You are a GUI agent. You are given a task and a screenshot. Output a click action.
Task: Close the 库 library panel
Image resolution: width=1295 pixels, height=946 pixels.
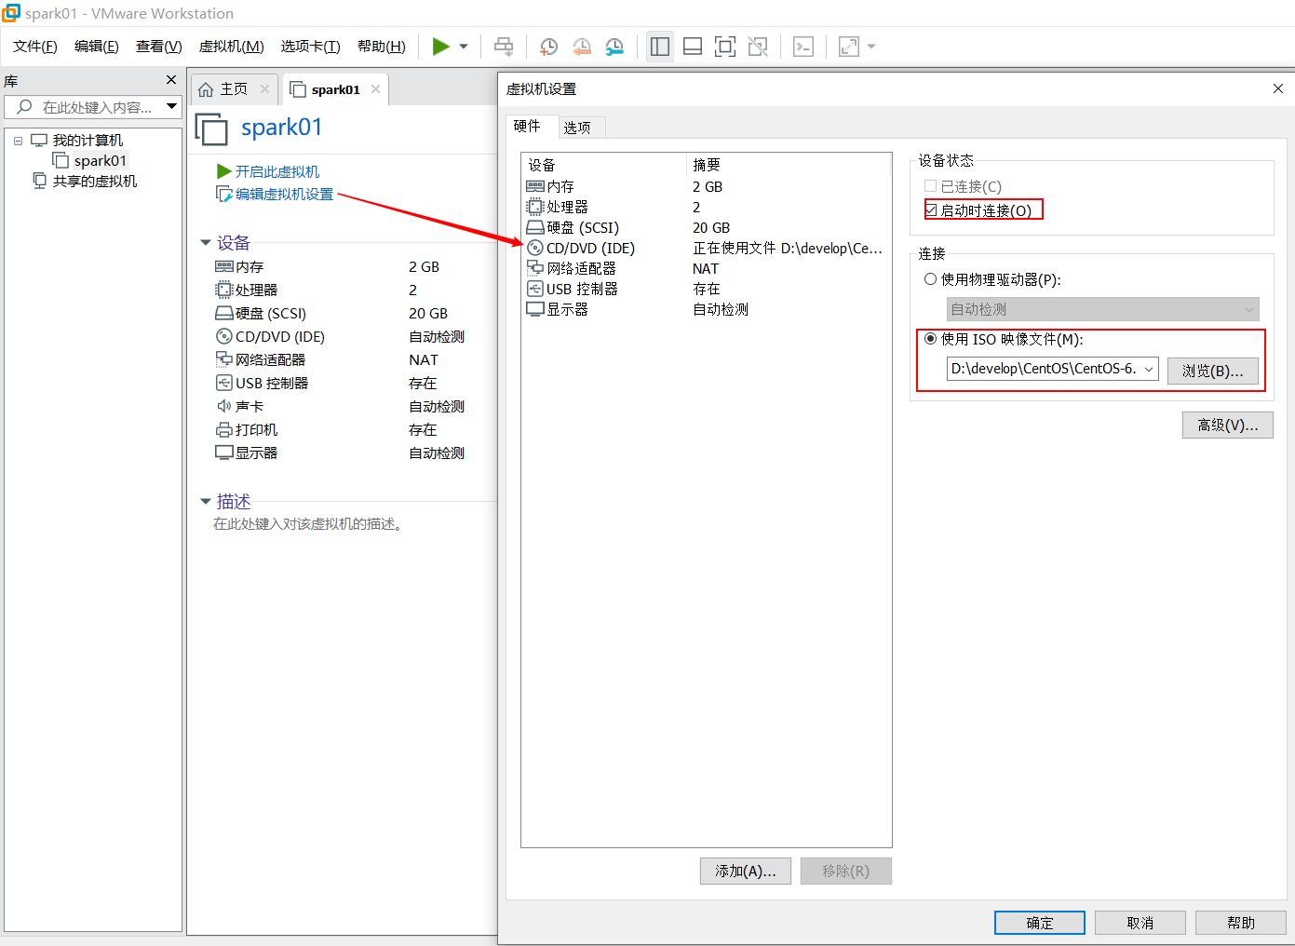(x=171, y=80)
